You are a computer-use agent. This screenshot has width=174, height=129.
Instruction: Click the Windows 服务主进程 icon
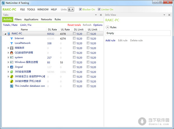[x=12, y=62]
